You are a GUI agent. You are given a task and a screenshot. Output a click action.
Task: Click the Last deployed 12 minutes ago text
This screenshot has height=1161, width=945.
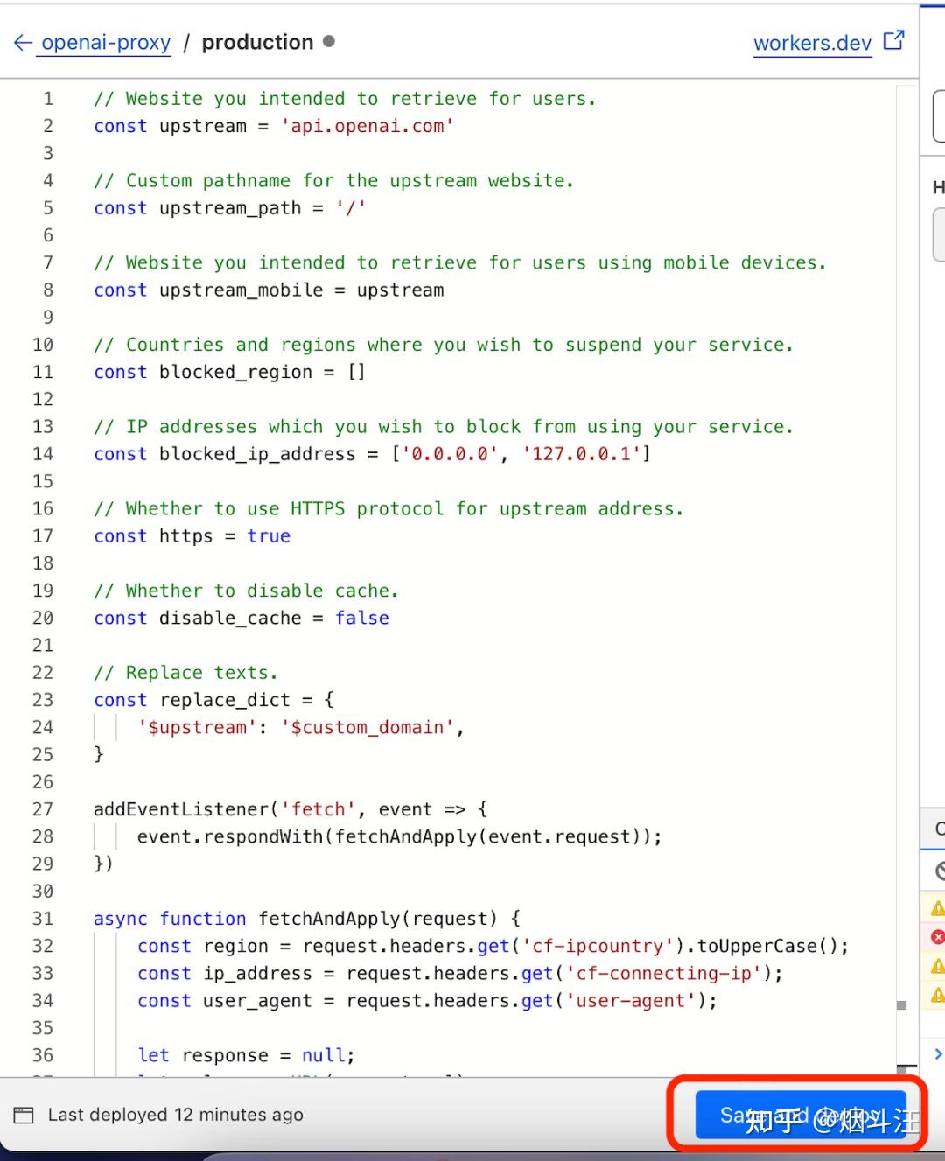176,1114
